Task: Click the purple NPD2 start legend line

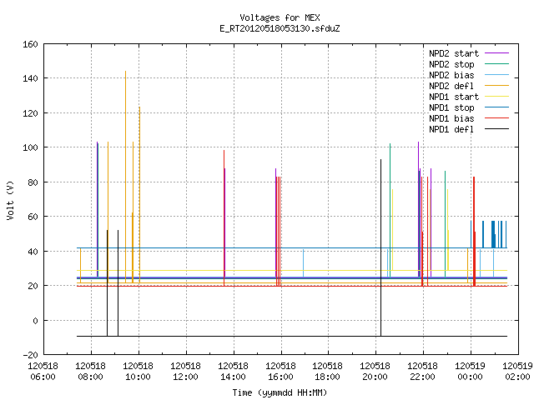Action: (496, 53)
